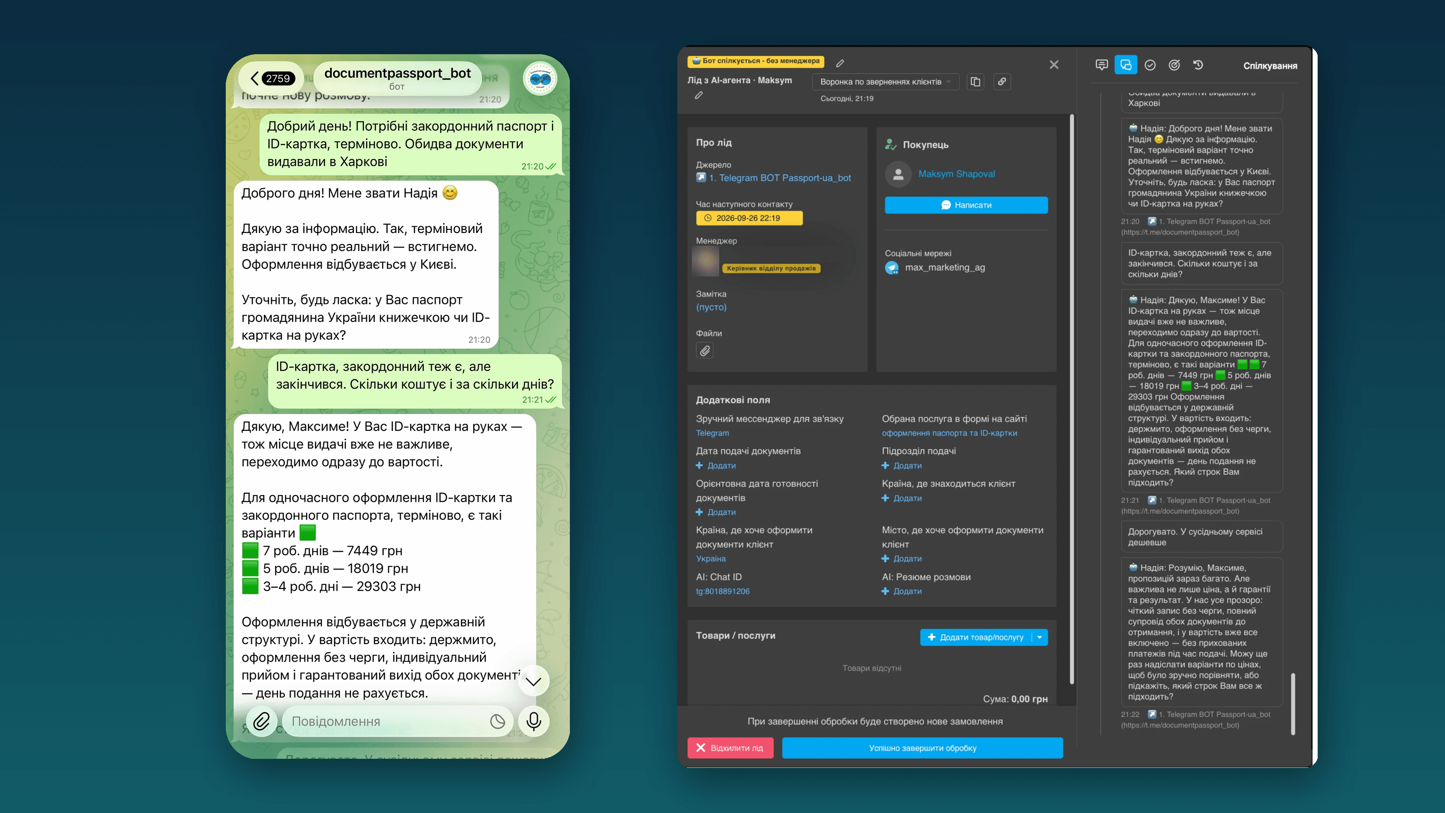The height and width of the screenshot is (813, 1445).
Task: Click the Написати button
Action: pos(966,206)
